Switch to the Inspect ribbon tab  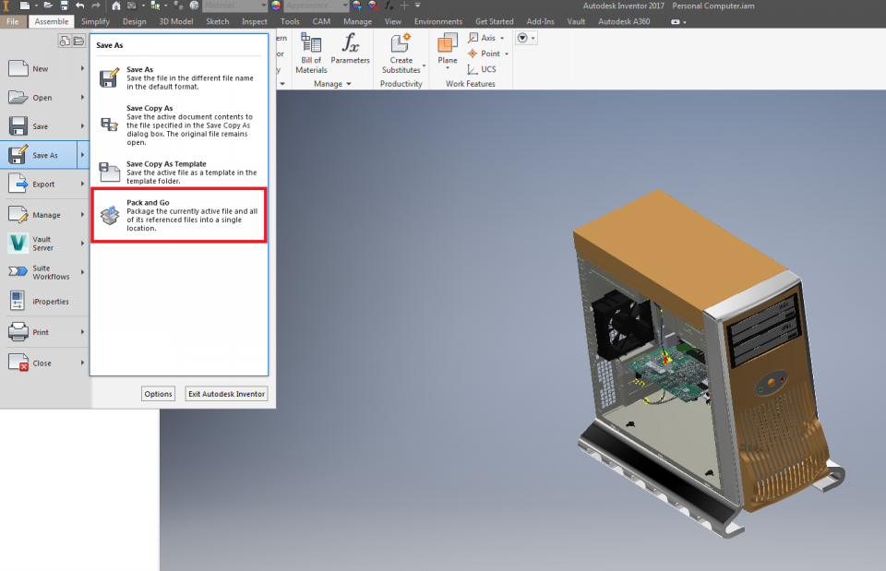point(255,21)
